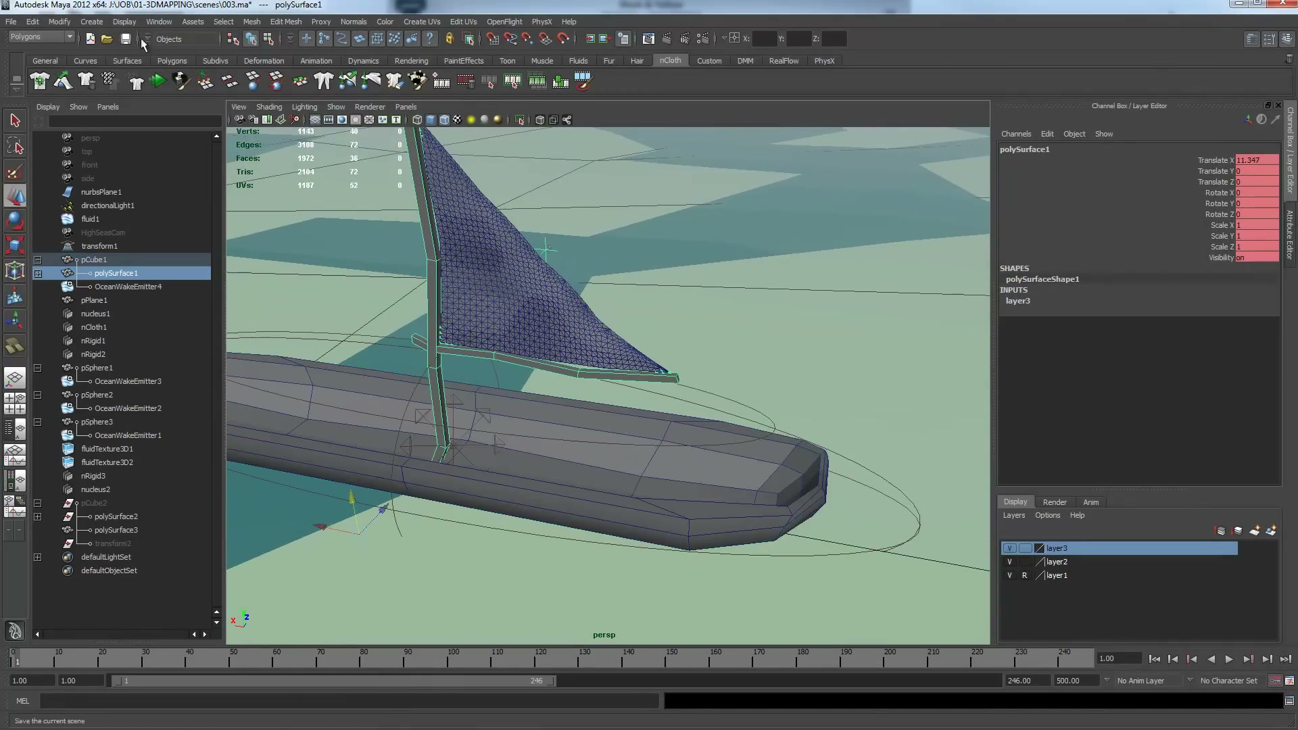Toggle the R reference box on layer1
The image size is (1298, 730).
1024,575
